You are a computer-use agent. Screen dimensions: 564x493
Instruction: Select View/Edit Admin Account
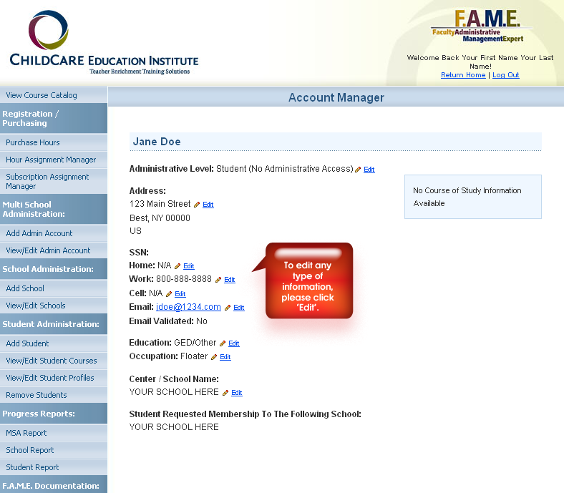(54, 250)
